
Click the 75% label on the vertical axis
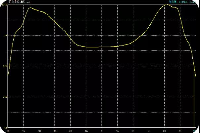[5, 35]
